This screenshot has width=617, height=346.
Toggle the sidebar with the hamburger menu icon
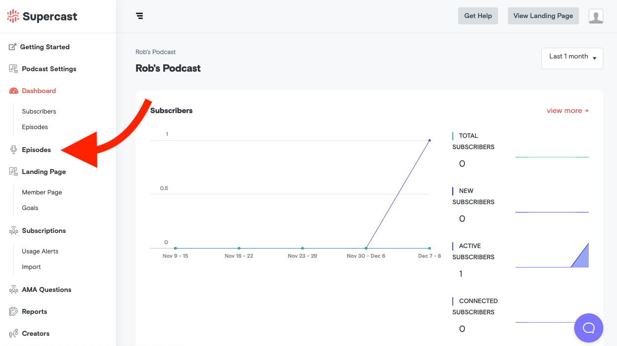tap(139, 16)
